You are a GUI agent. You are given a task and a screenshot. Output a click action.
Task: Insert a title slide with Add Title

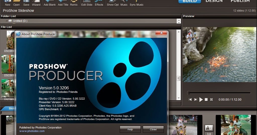point(63,3)
